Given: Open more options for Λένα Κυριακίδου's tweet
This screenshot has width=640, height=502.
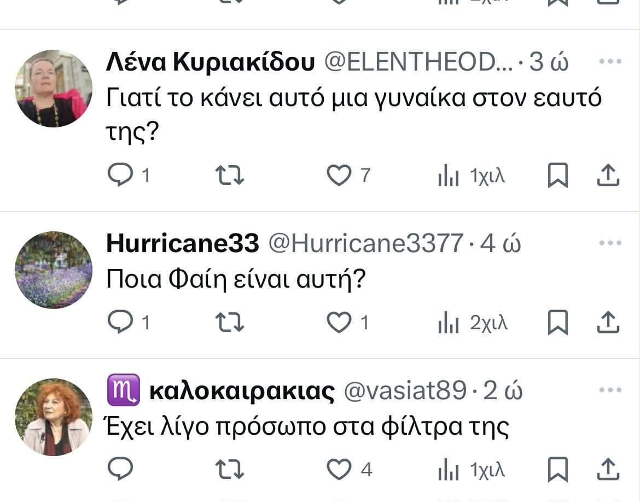Looking at the screenshot, I should pyautogui.click(x=610, y=61).
